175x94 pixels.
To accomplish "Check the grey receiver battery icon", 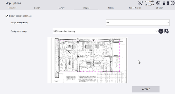I will click(164, 3).
